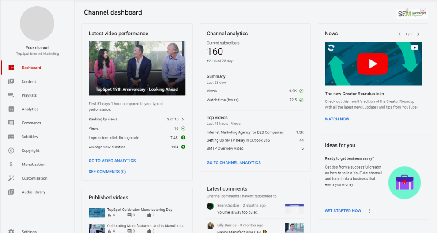
Task: Click the green checkmark next to Views 6.9K
Action: [x=301, y=91]
